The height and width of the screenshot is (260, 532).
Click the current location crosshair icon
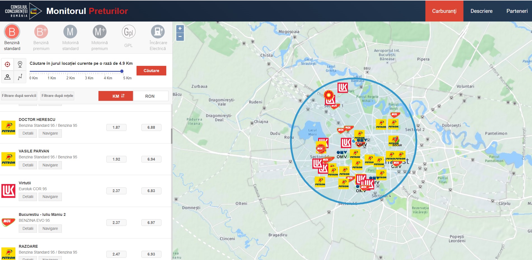point(8,65)
